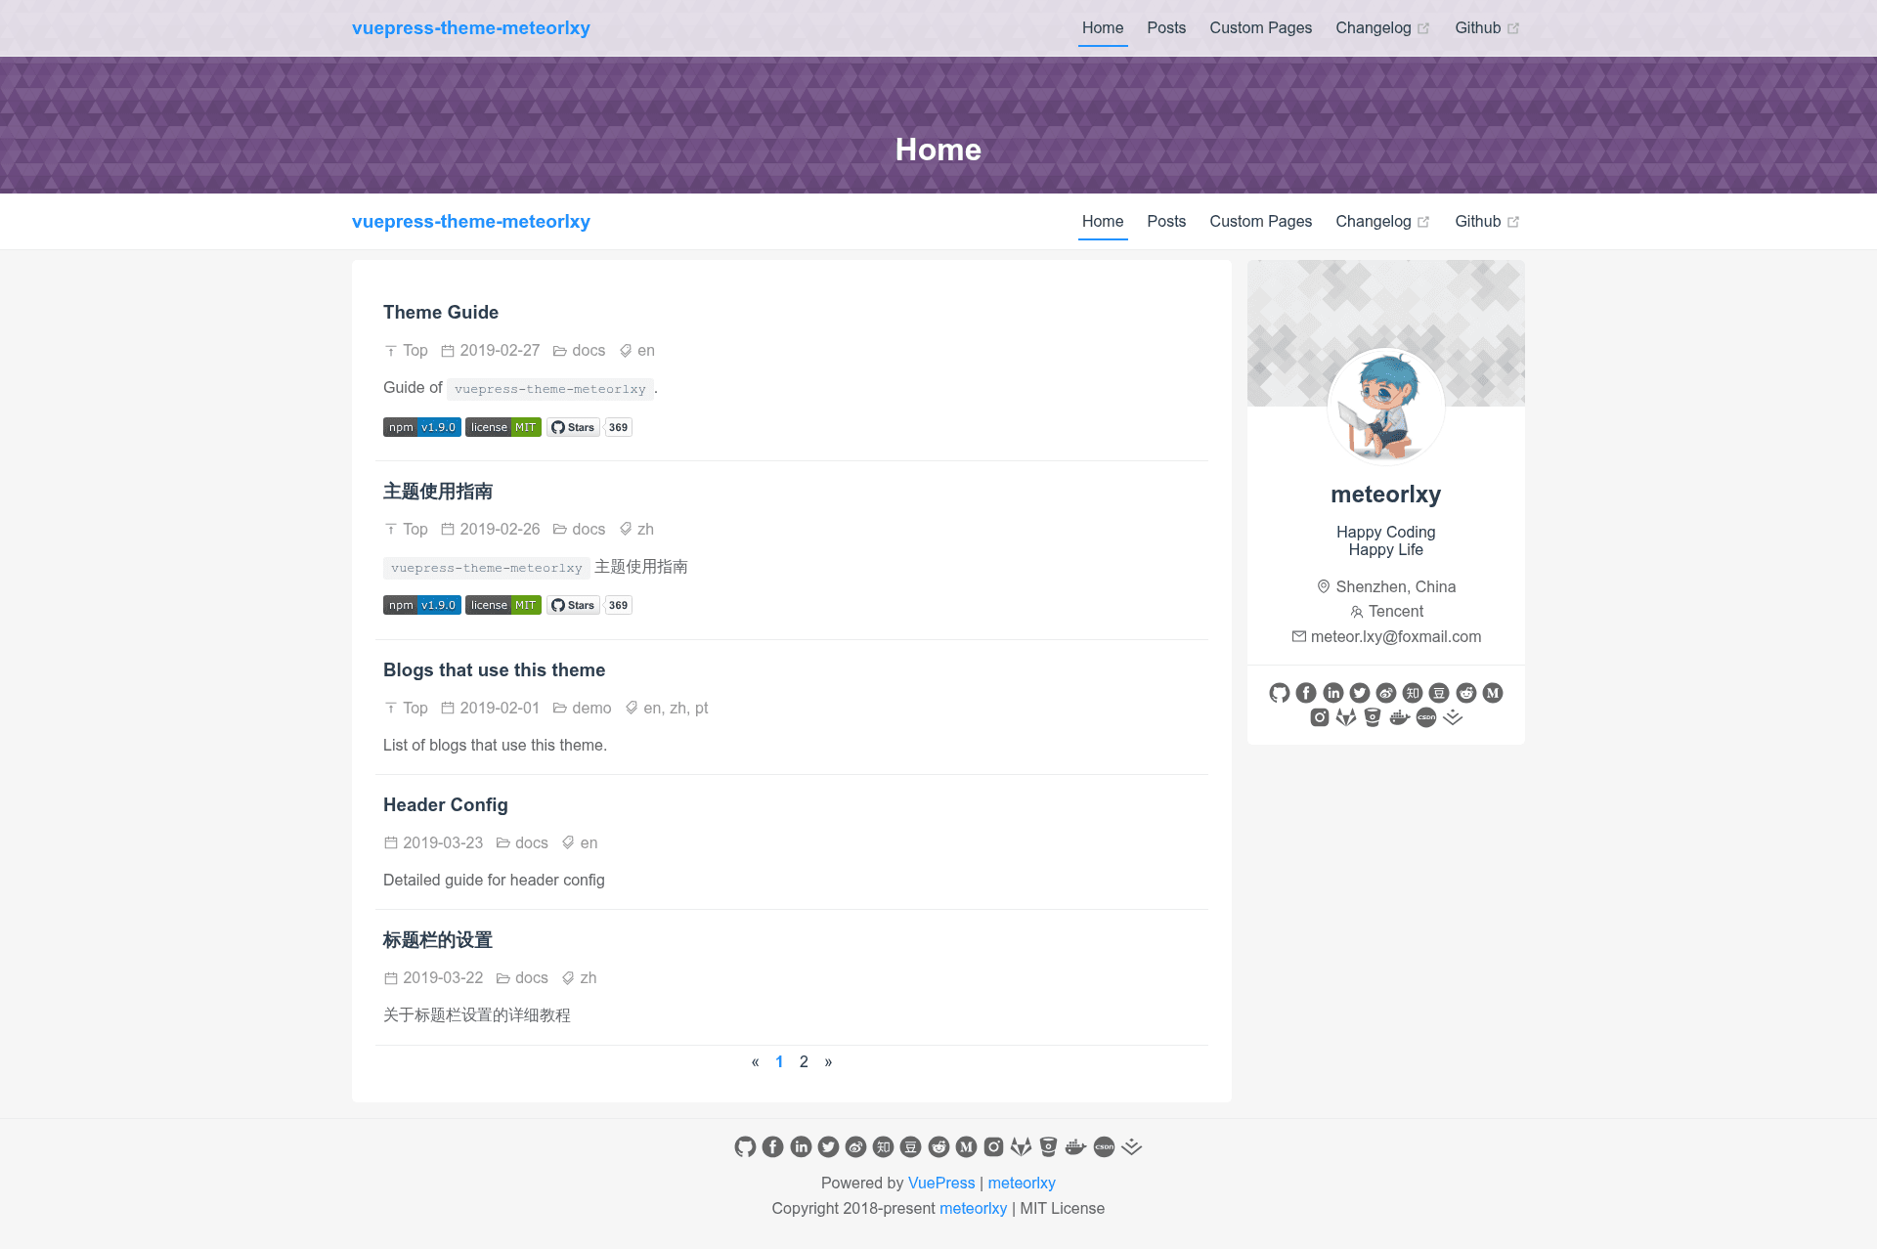The width and height of the screenshot is (1877, 1249).
Task: Open Reddit icon in the profile card
Action: (1466, 693)
